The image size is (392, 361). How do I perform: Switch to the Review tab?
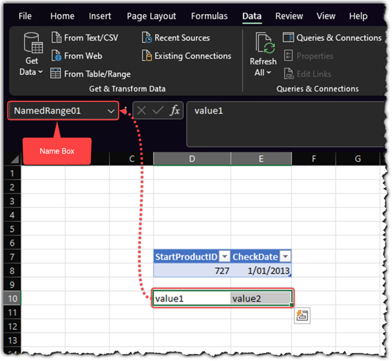tap(289, 16)
